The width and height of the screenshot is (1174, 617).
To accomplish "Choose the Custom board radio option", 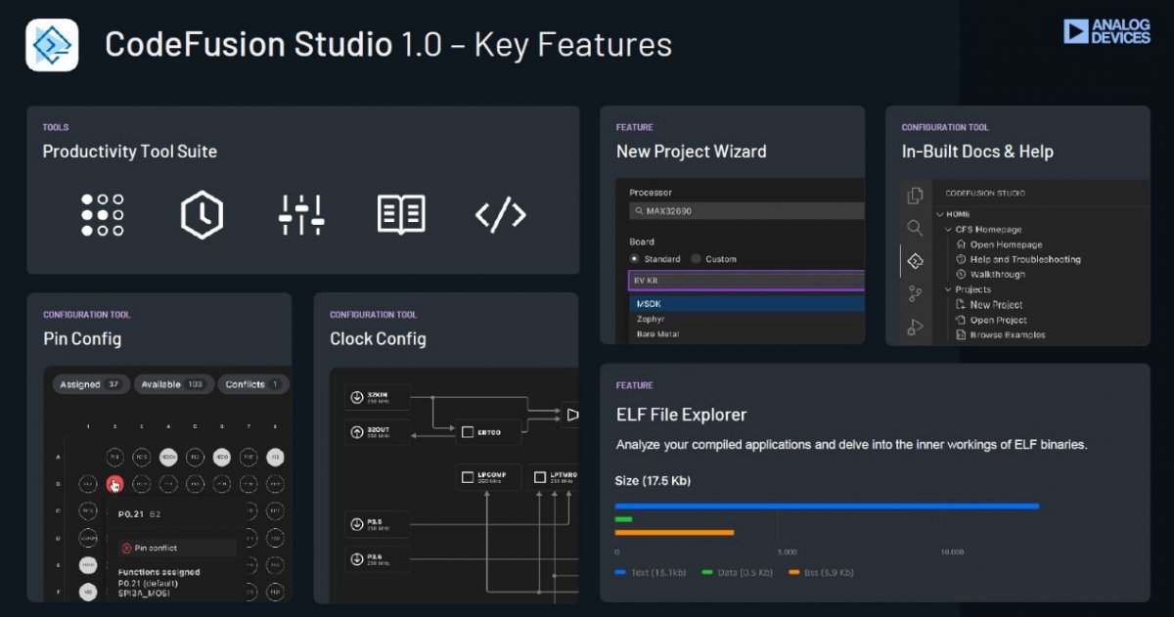I will [696, 259].
